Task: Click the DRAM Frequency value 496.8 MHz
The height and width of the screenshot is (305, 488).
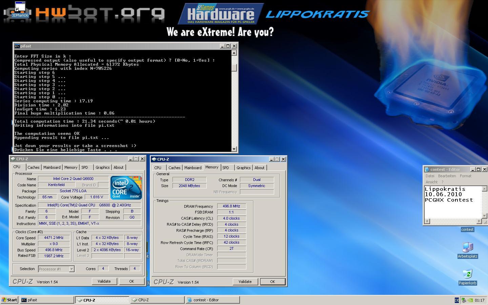Action: [x=231, y=206]
